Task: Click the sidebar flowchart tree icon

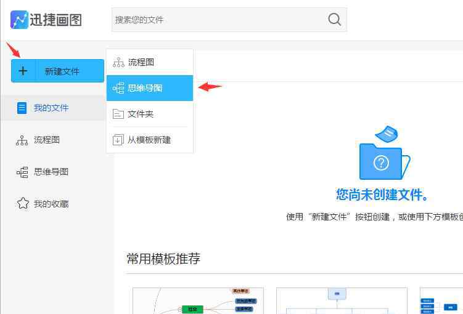Action: [22, 140]
